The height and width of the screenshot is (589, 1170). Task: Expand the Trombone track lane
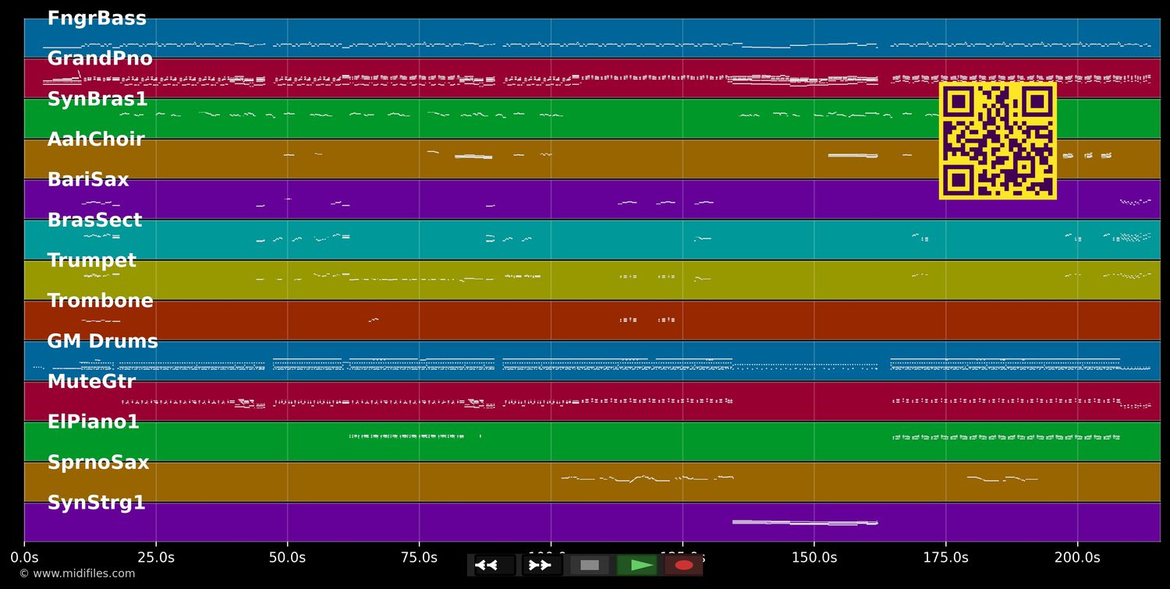[x=100, y=300]
